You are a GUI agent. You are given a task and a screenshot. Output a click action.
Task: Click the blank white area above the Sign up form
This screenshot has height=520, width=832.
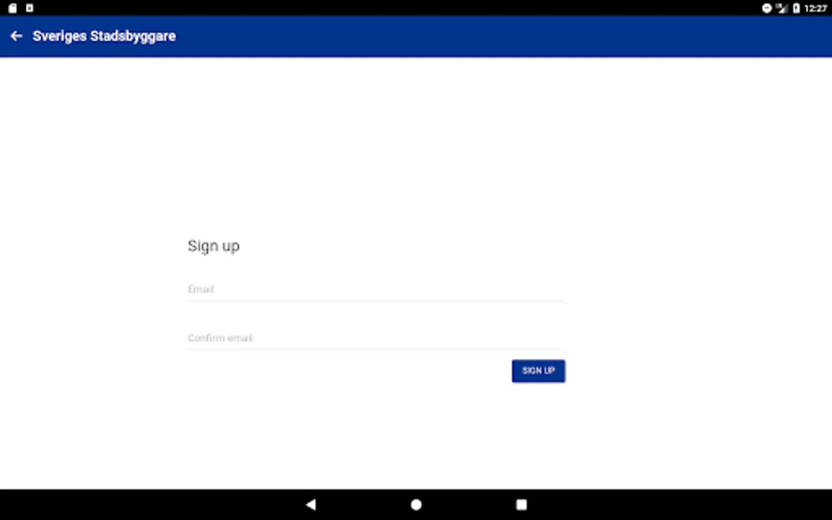pos(416,144)
